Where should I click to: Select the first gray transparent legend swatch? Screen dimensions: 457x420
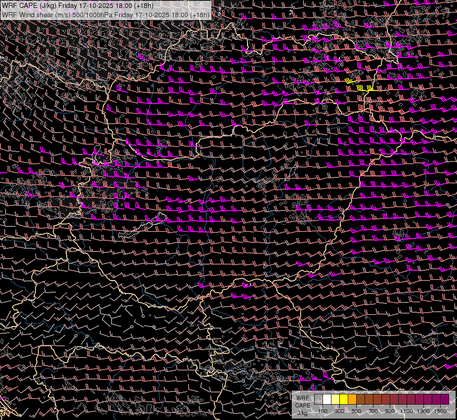click(x=318, y=399)
